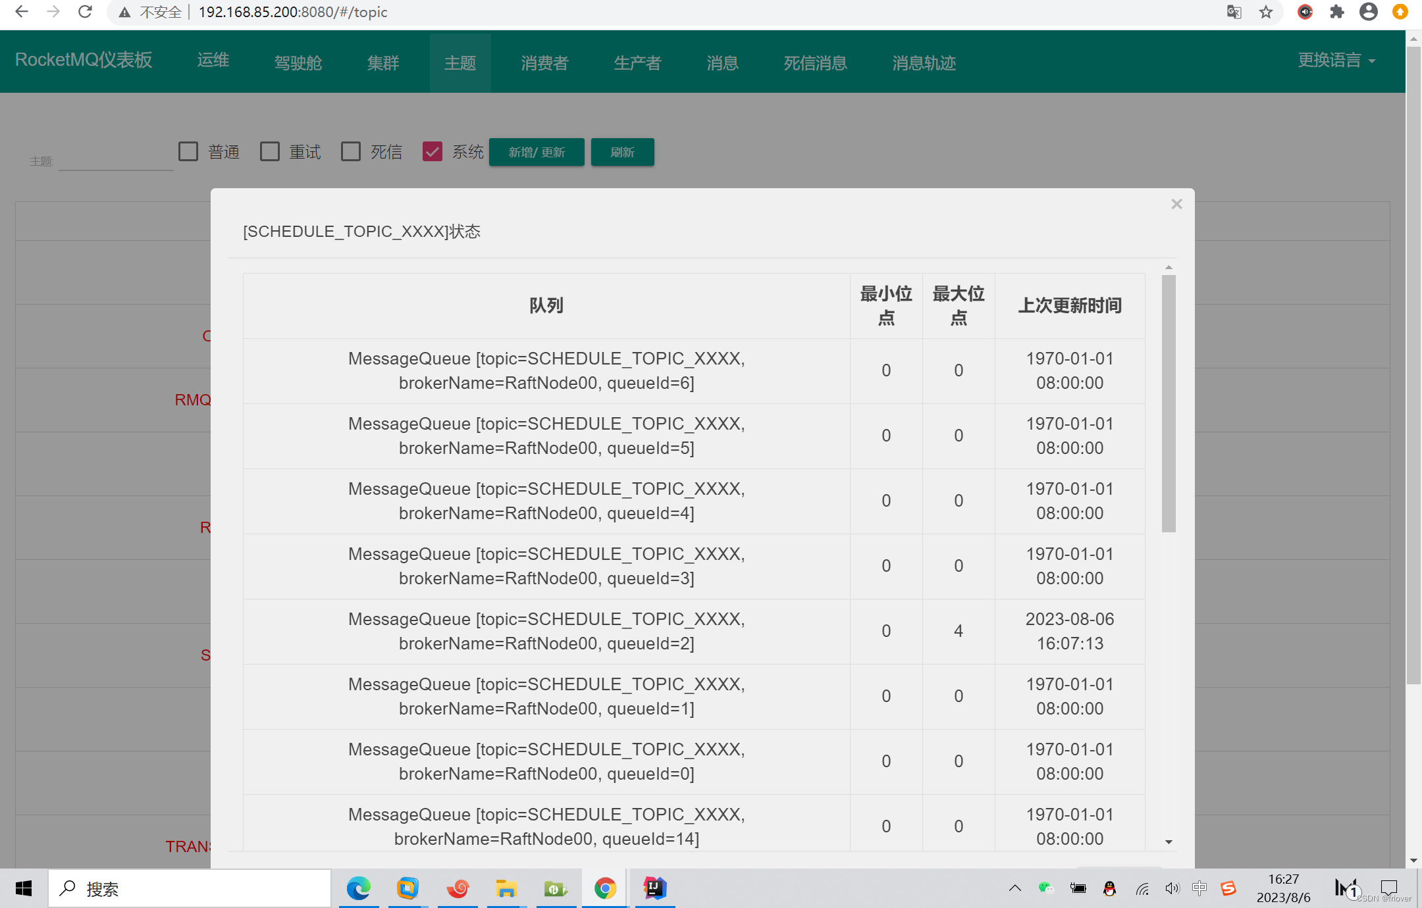Click the dialog's vertical scrollbar thumb
Image resolution: width=1422 pixels, height=908 pixels.
(1169, 403)
